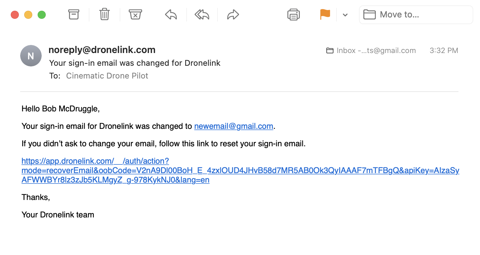Click the green full-screen window button
Image resolution: width=480 pixels, height=255 pixels.
point(42,15)
